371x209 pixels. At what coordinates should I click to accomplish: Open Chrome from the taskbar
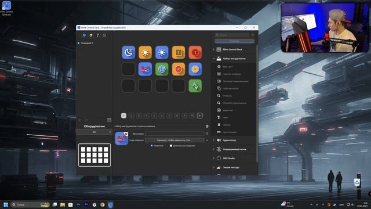pos(102,205)
